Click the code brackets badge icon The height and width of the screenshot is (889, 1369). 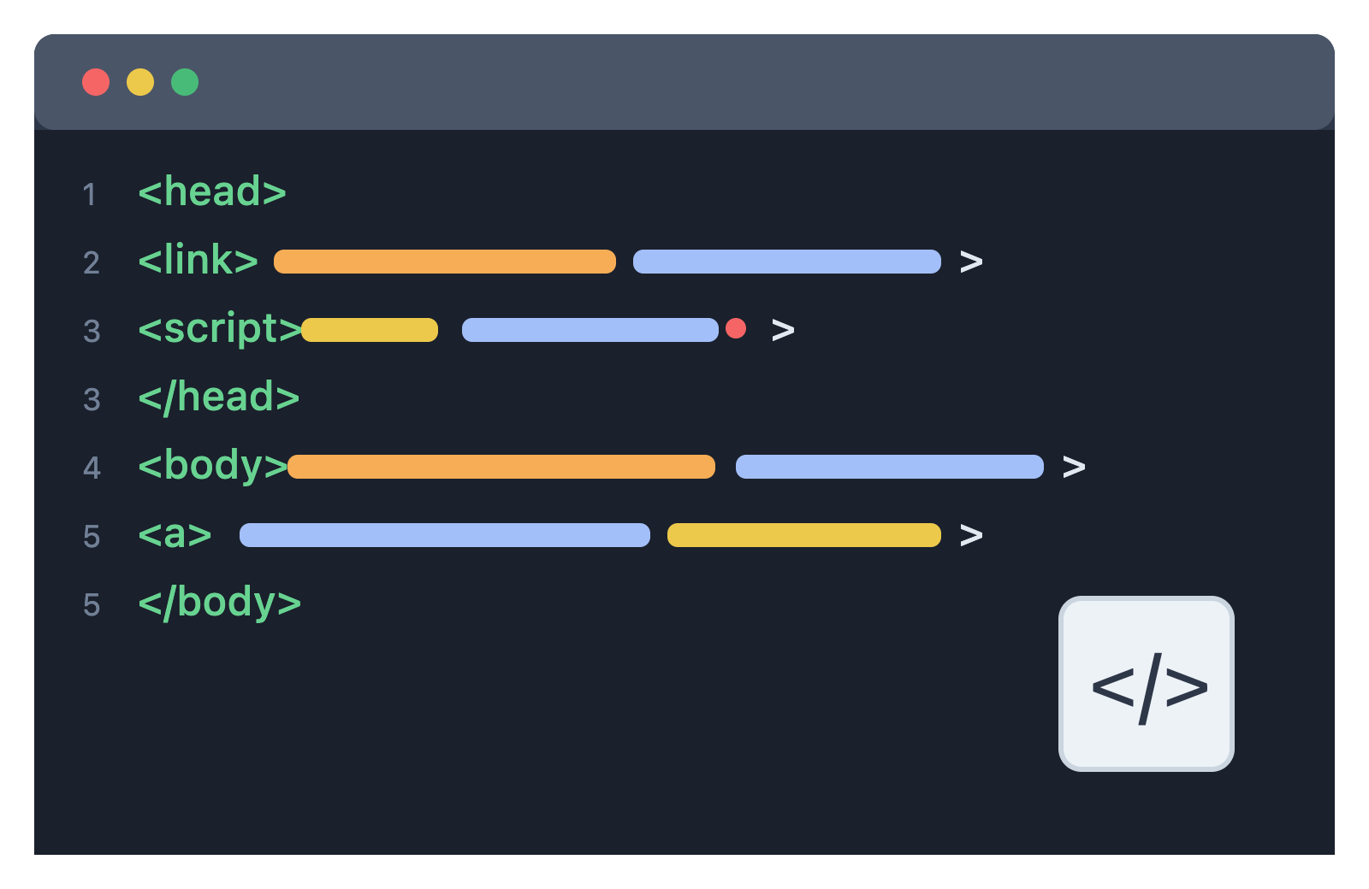1146,684
